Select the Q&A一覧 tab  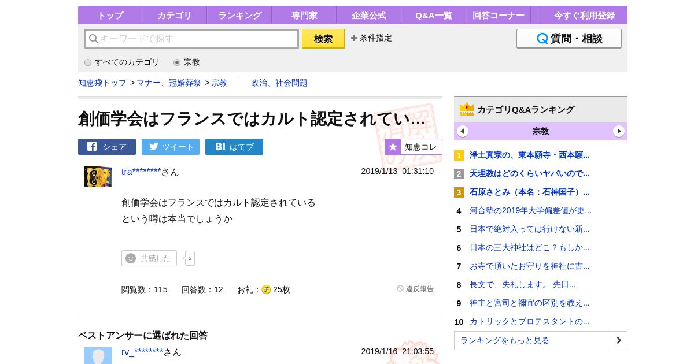coord(433,15)
